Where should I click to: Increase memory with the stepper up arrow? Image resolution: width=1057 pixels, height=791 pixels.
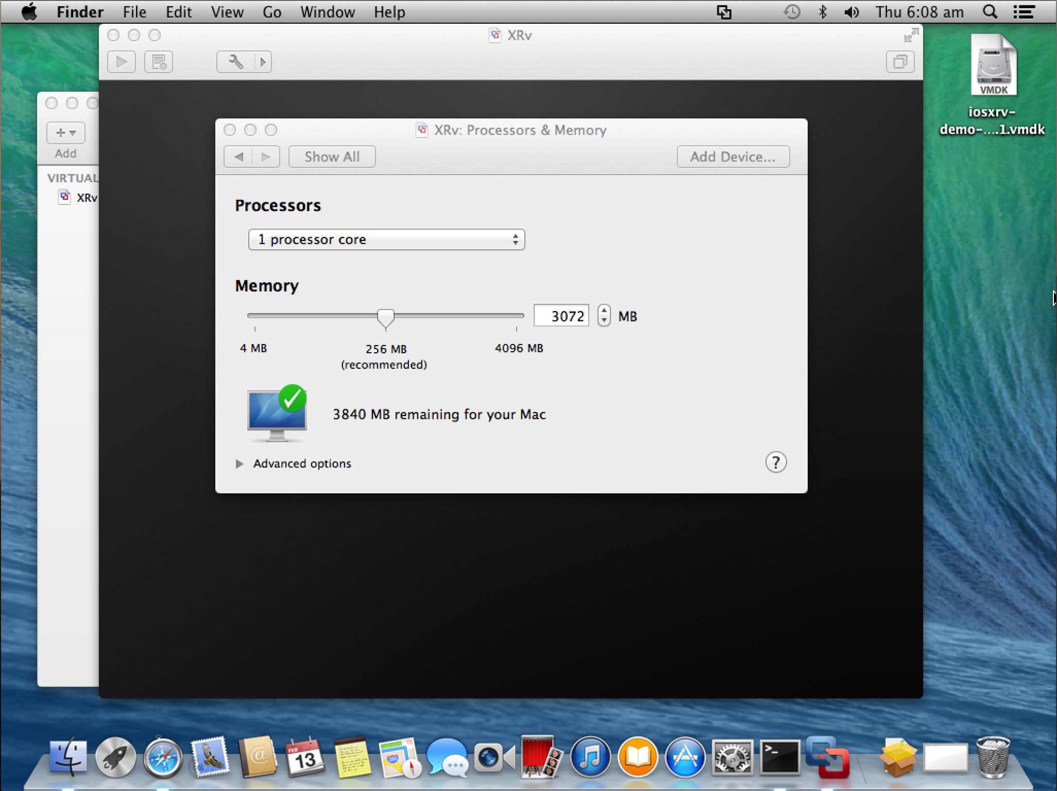(604, 311)
